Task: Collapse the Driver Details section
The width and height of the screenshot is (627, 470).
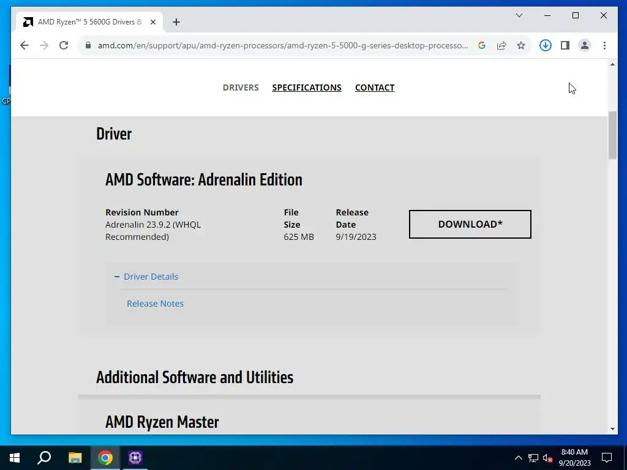Action: click(146, 277)
